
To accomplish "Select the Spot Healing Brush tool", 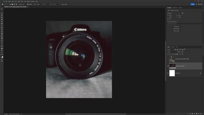I will (x=2, y=23).
